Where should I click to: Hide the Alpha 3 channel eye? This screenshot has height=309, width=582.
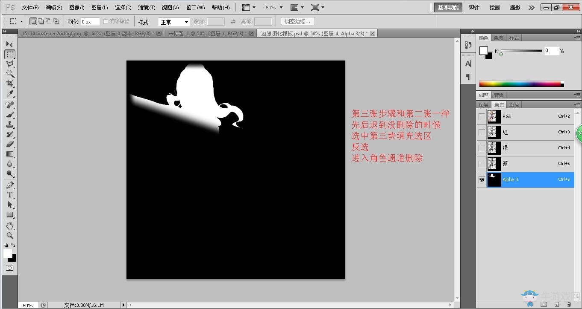point(482,179)
